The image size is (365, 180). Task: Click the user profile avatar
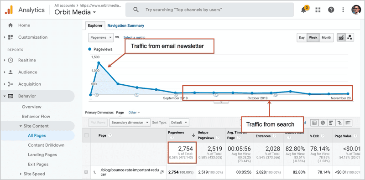click(x=356, y=10)
